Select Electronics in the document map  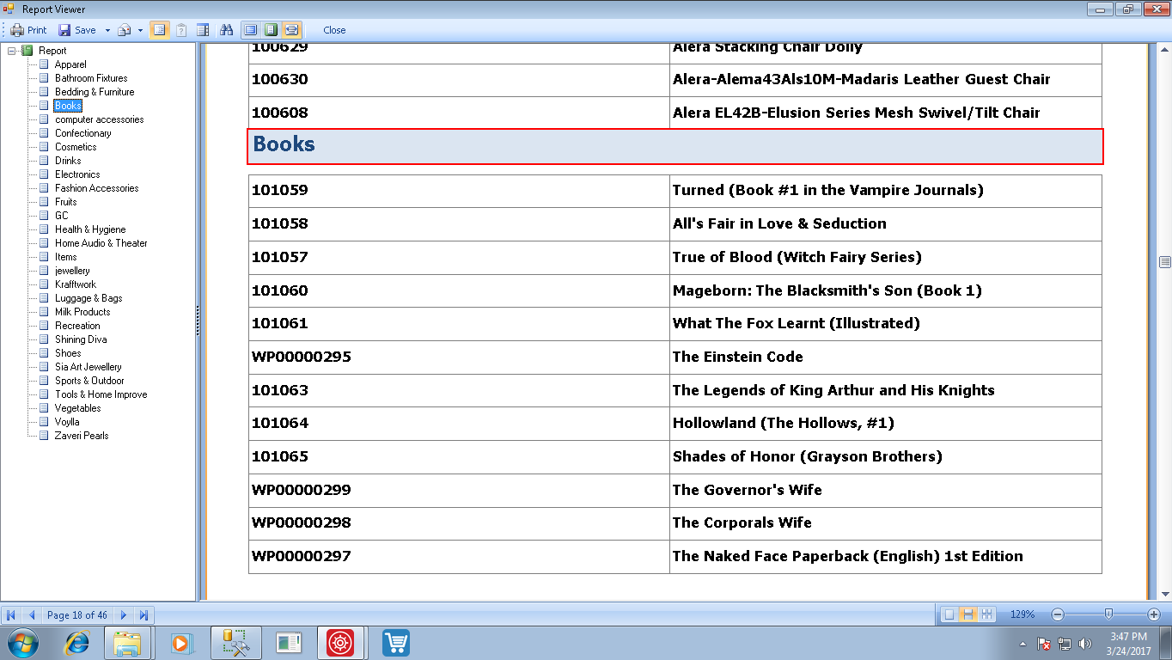point(77,174)
